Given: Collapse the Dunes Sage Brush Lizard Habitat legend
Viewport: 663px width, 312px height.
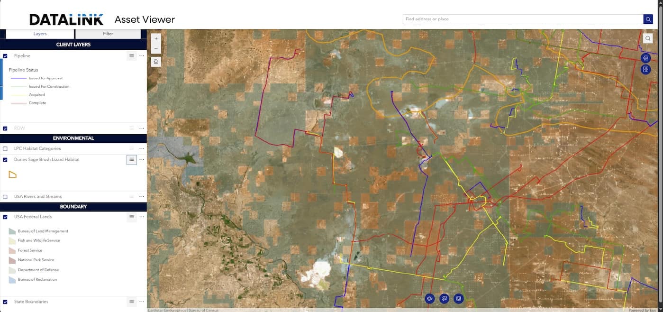Looking at the screenshot, I should (x=132, y=160).
